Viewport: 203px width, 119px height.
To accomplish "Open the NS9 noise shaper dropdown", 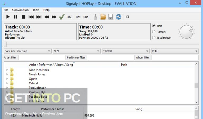I will click(x=77, y=51).
